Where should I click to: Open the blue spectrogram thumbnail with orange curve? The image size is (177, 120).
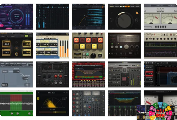[89, 17]
